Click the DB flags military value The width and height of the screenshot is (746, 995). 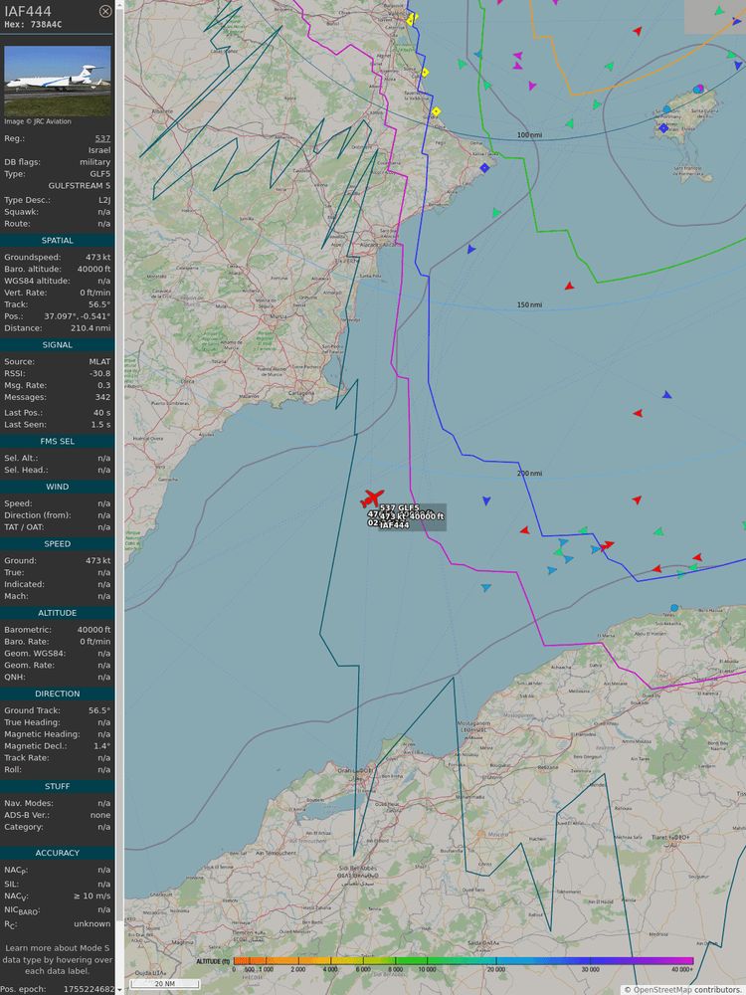[95, 162]
